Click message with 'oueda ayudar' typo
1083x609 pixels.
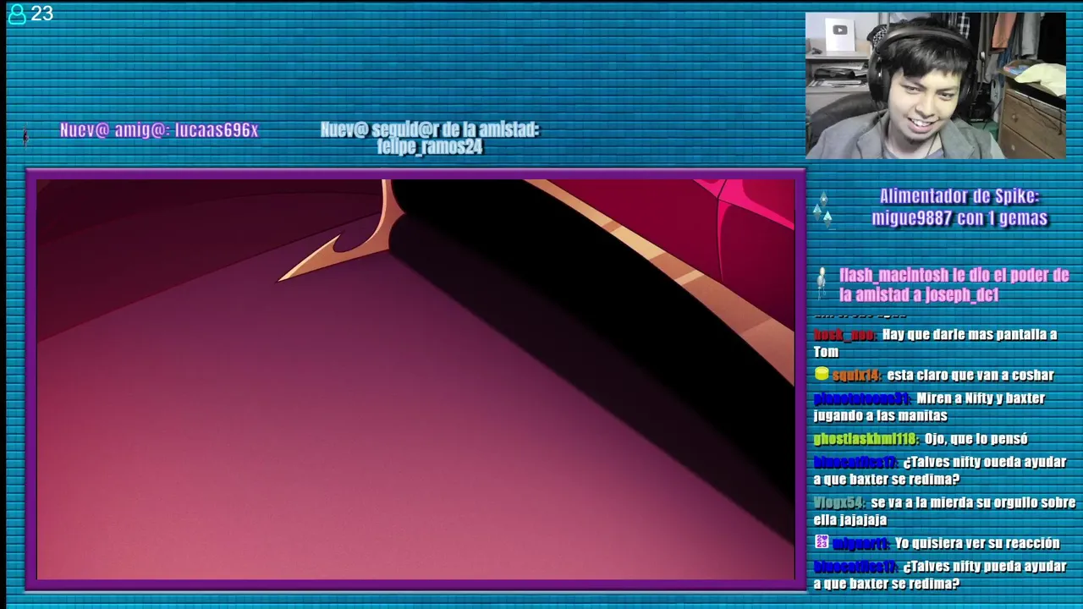[x=940, y=470]
